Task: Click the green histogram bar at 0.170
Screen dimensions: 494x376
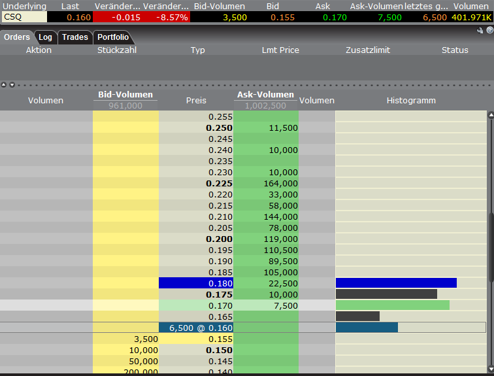Action: pos(392,305)
